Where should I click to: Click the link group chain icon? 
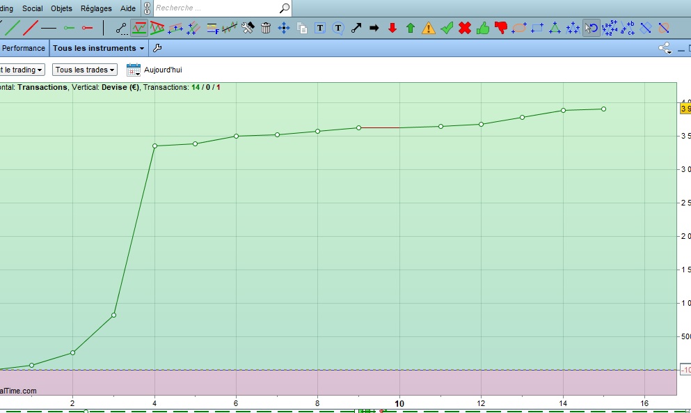[x=148, y=8]
